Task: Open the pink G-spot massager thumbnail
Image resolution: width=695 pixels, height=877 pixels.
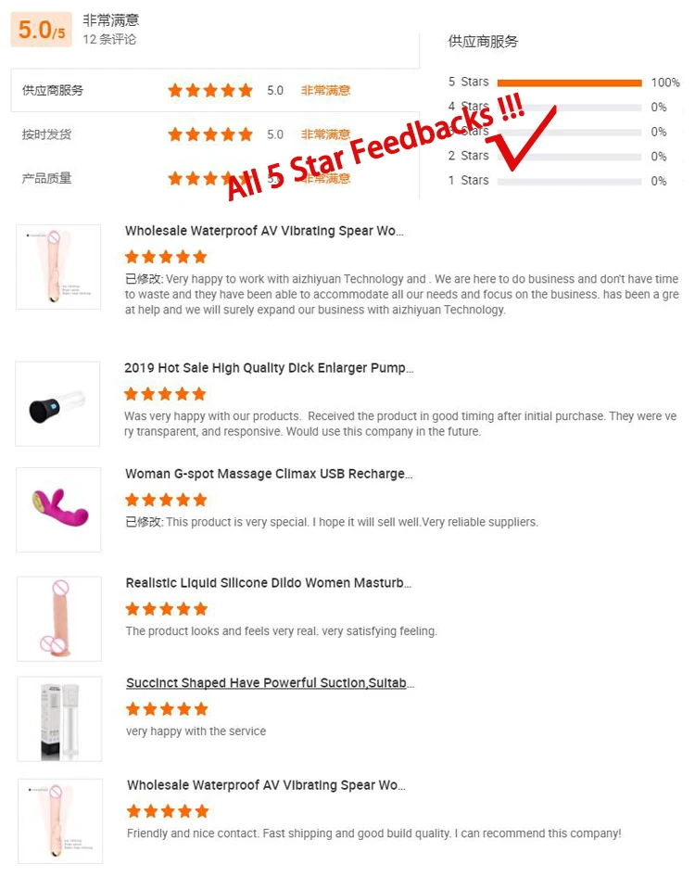Action: [58, 510]
